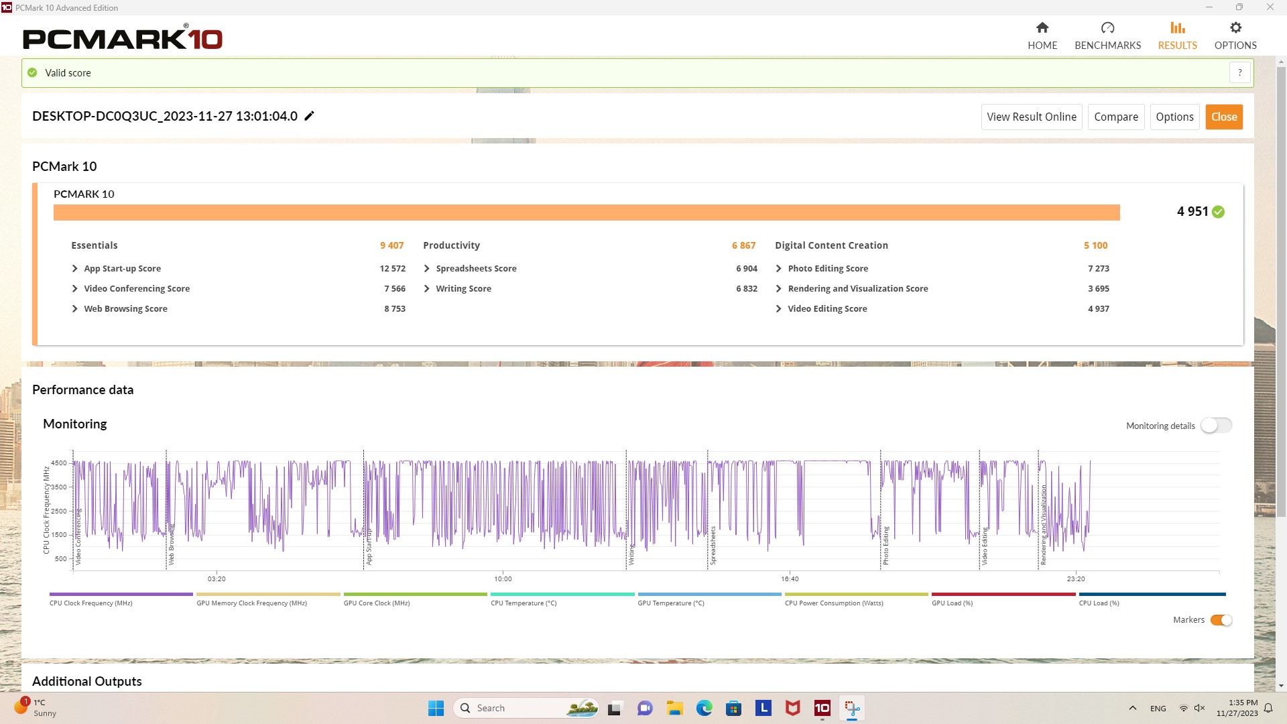The image size is (1287, 724).
Task: Click the help question mark icon
Action: [x=1239, y=72]
